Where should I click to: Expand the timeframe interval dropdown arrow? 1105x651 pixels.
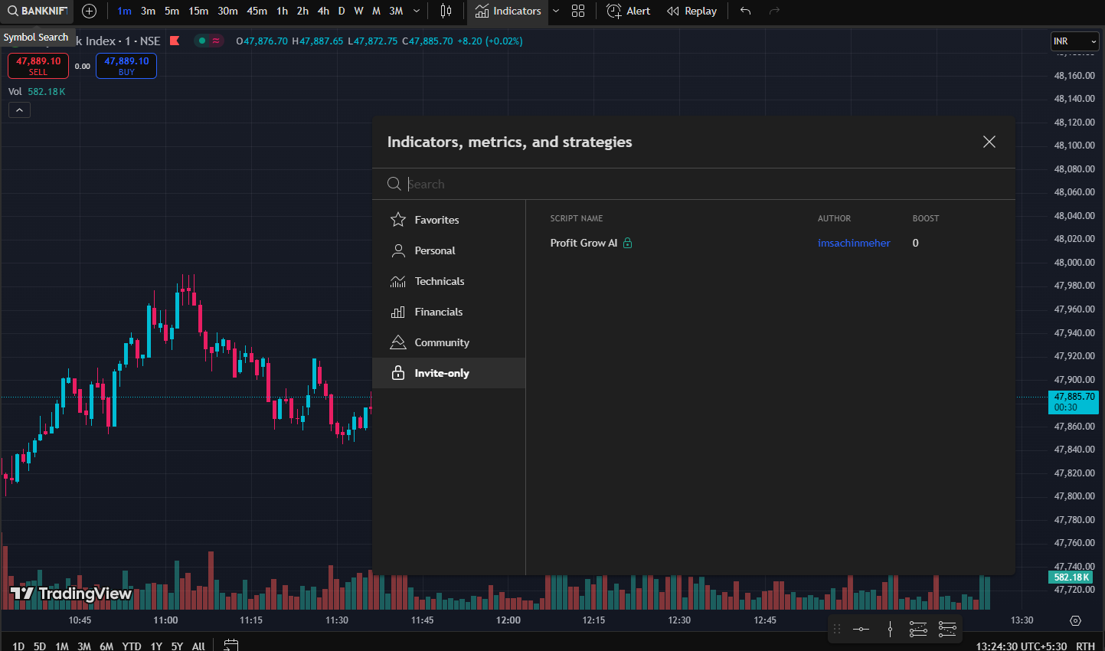[x=417, y=11]
